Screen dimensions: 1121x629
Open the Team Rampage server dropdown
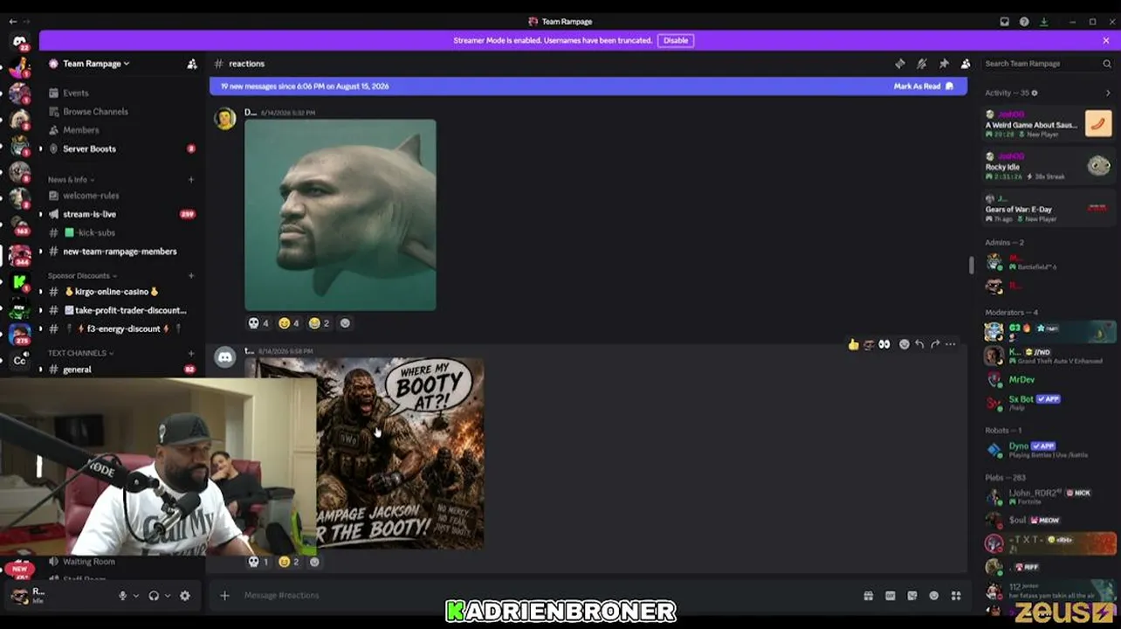96,64
